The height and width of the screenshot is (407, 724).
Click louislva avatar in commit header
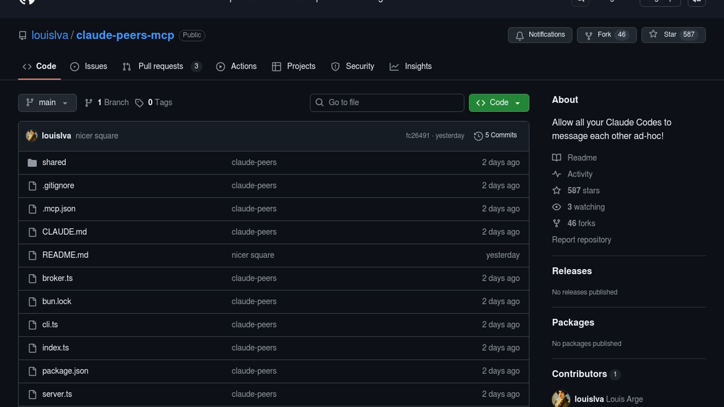pyautogui.click(x=32, y=136)
